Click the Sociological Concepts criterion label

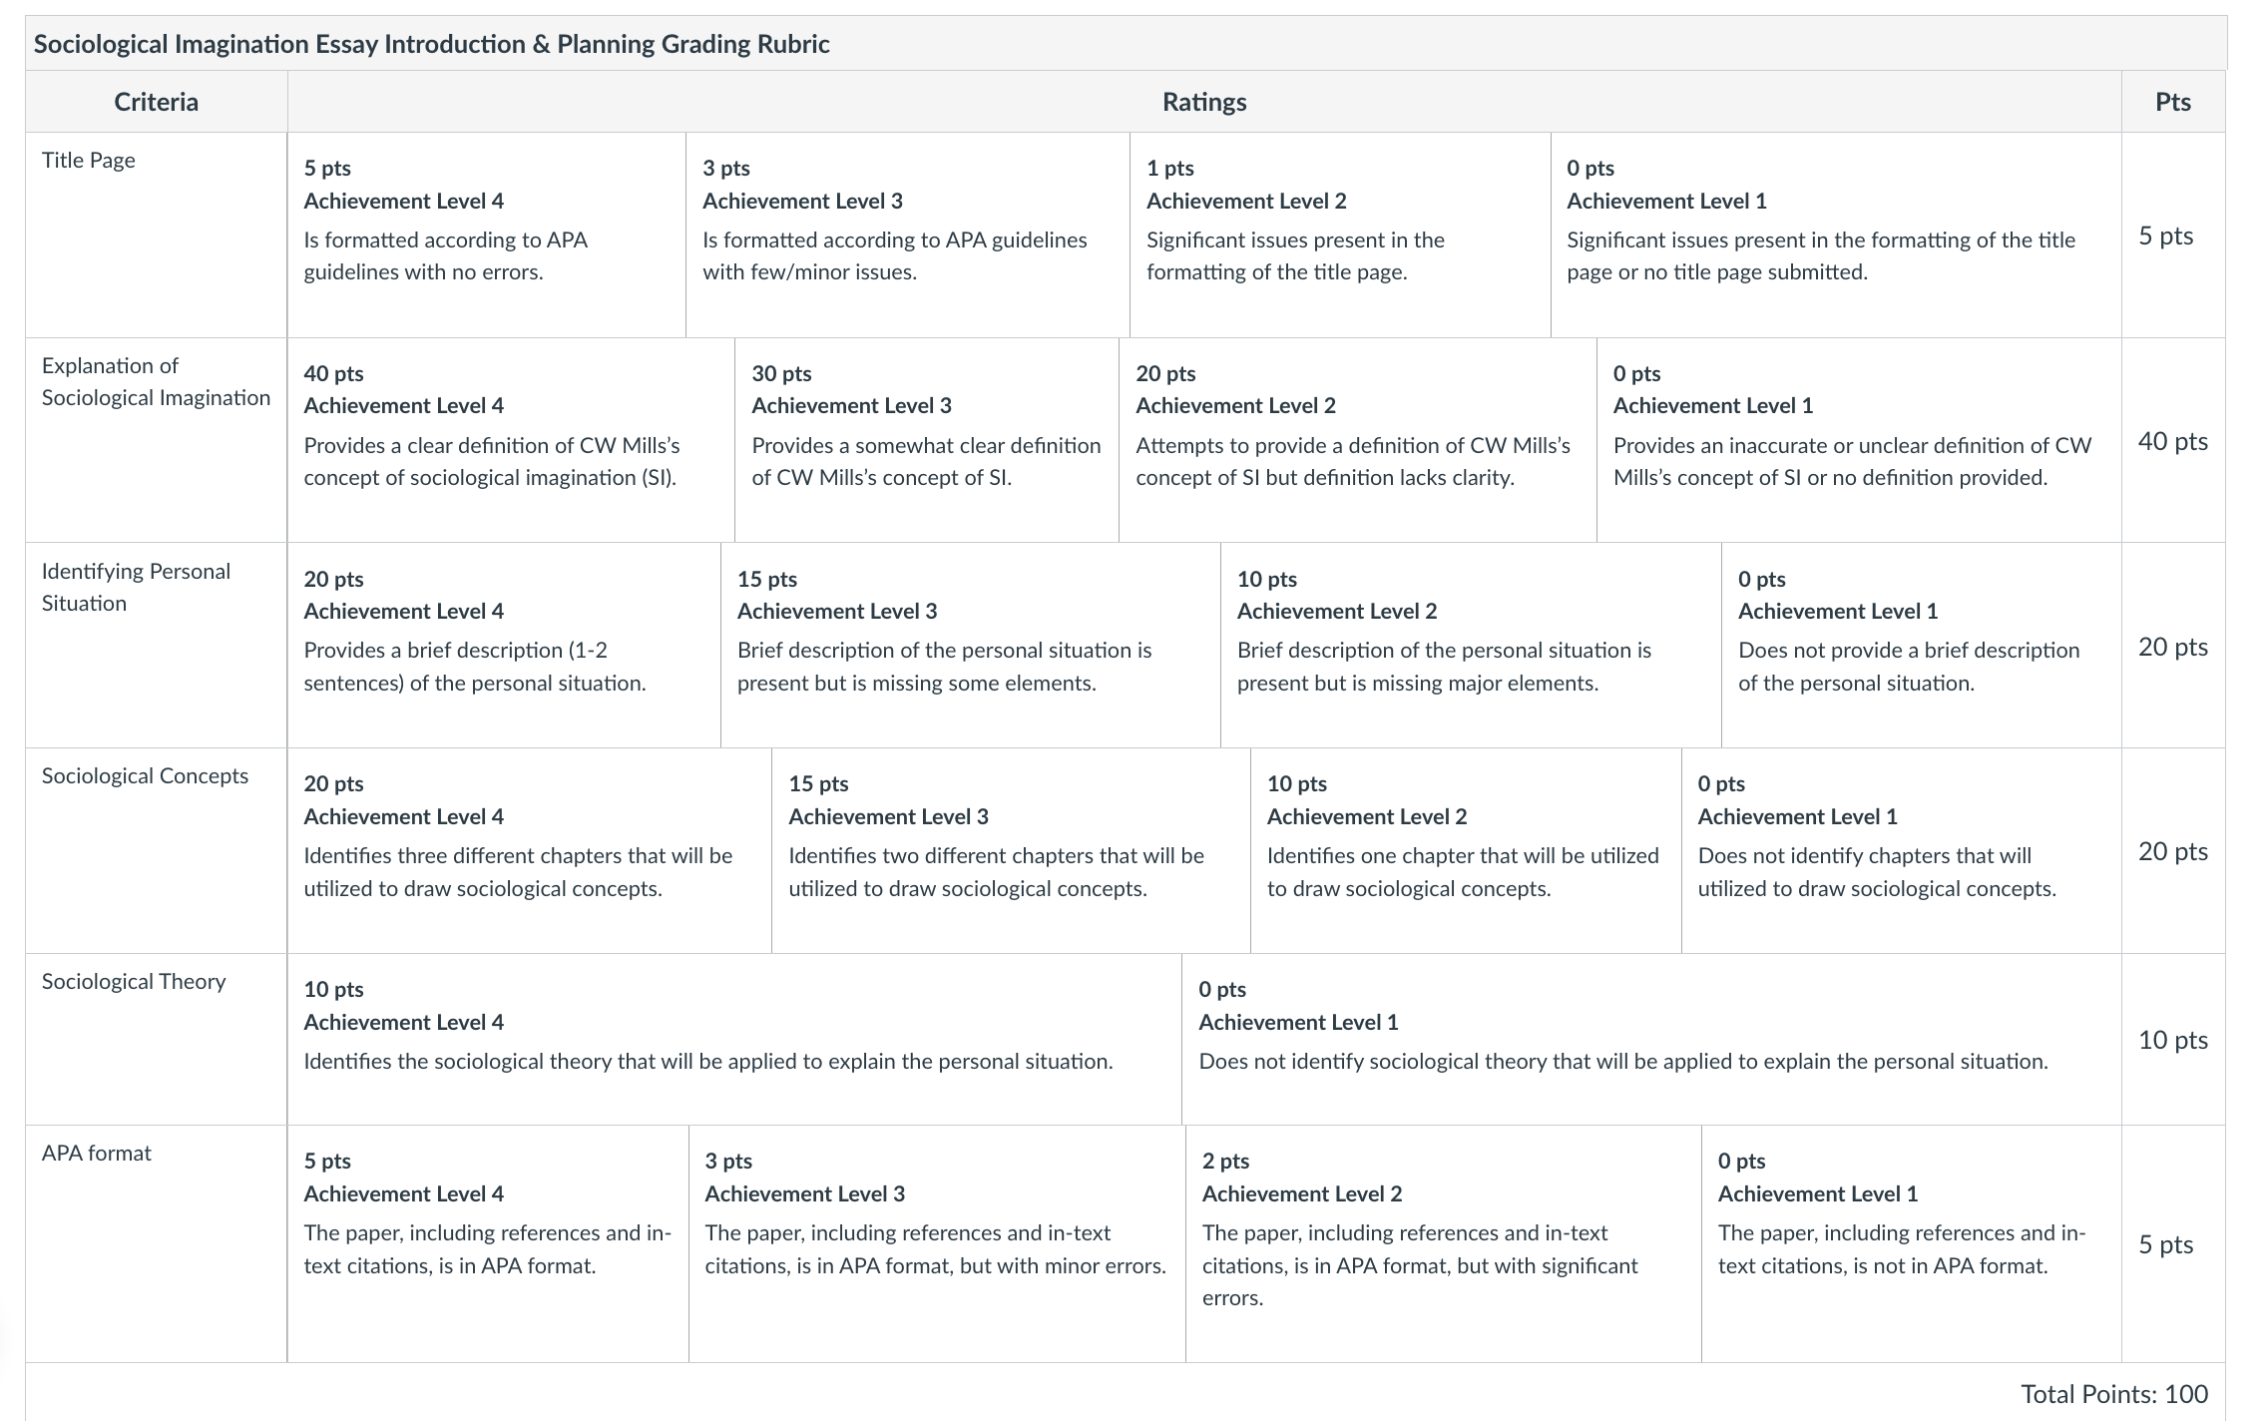click(x=145, y=776)
